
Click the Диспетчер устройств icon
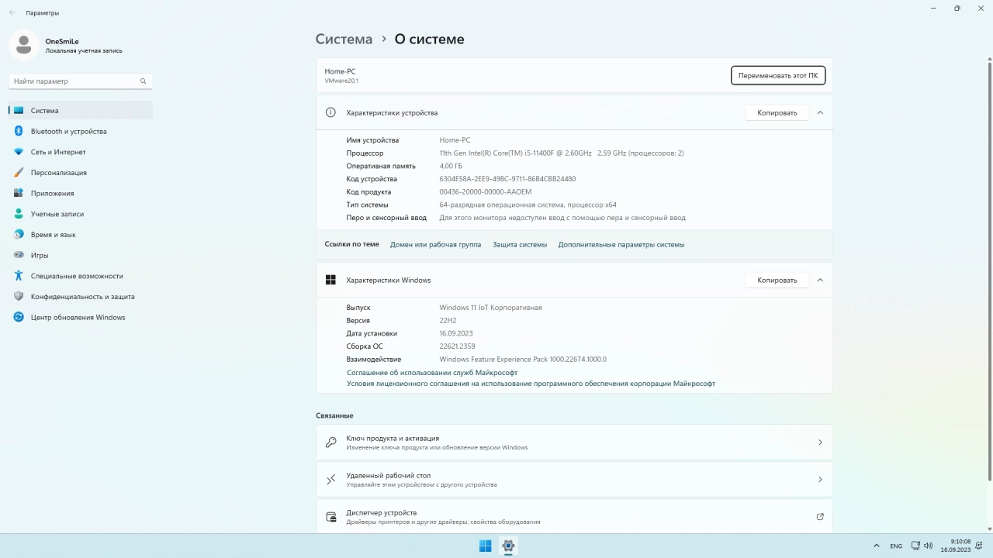(x=331, y=517)
